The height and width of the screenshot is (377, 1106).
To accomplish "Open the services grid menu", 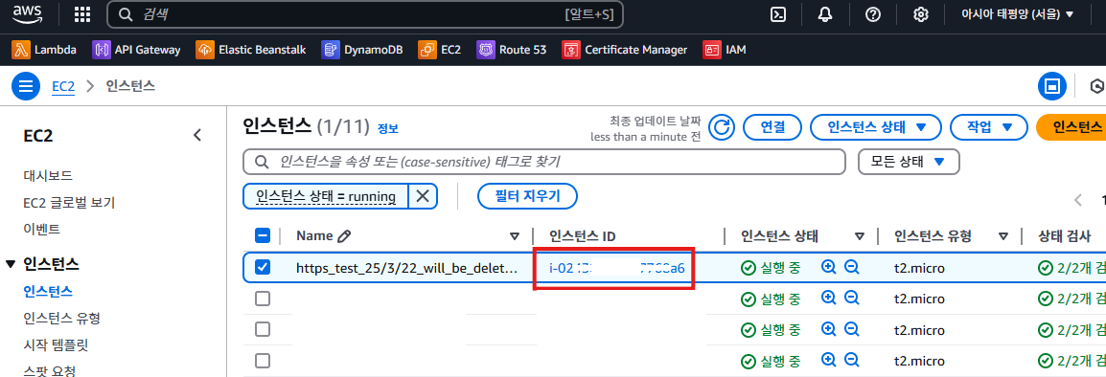I will click(81, 14).
